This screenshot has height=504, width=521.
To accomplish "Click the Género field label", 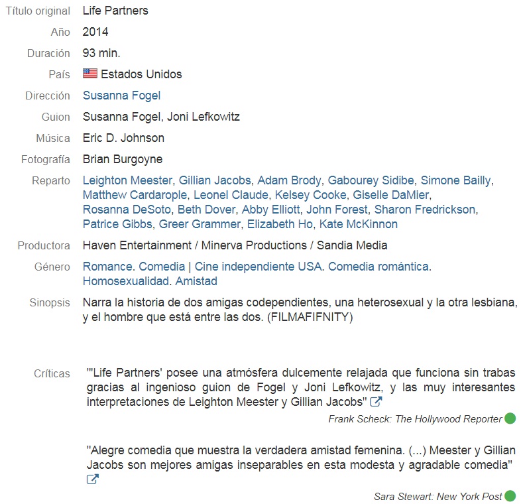I will click(x=52, y=267).
